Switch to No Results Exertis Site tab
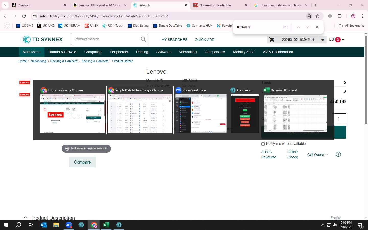 click(220, 5)
